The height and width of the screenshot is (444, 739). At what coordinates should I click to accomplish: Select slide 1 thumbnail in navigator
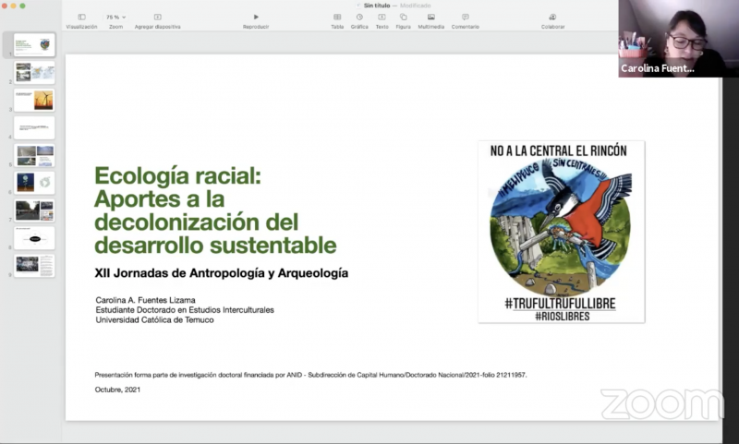(34, 44)
